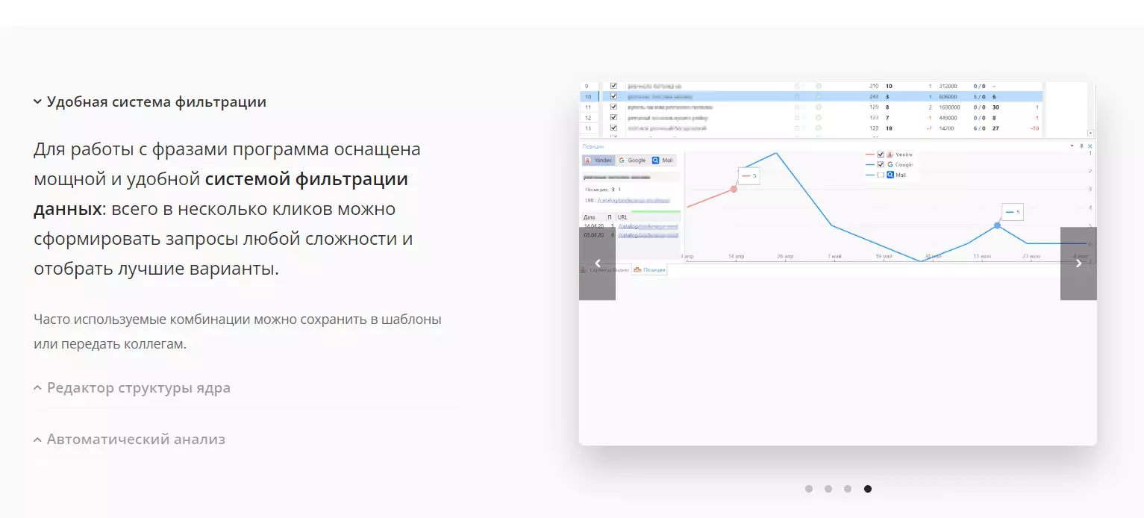Screen dimensions: 1144x518
Task: Open the Позиции bottom tab
Action: (x=650, y=269)
